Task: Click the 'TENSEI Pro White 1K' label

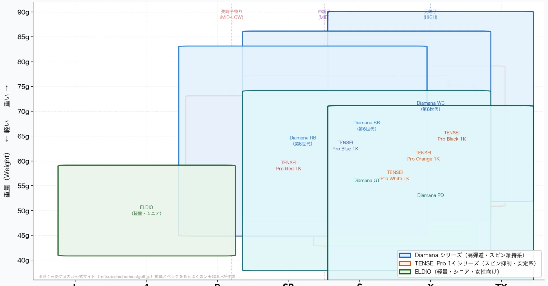Action: [395, 175]
